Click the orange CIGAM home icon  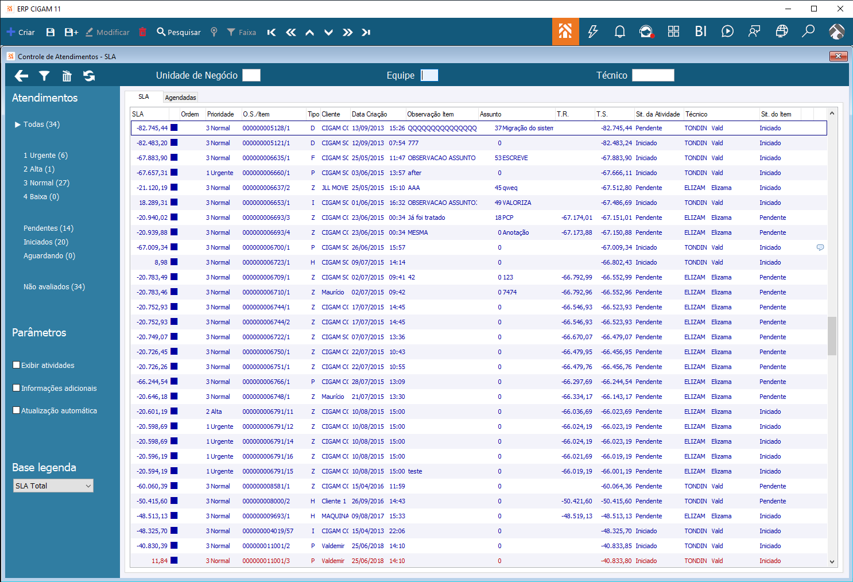pos(565,32)
